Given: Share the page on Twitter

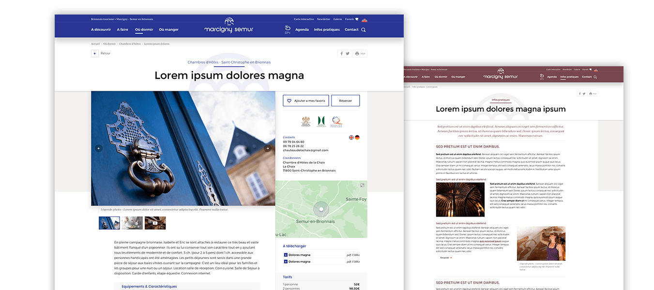Looking at the screenshot, I should click(x=348, y=54).
